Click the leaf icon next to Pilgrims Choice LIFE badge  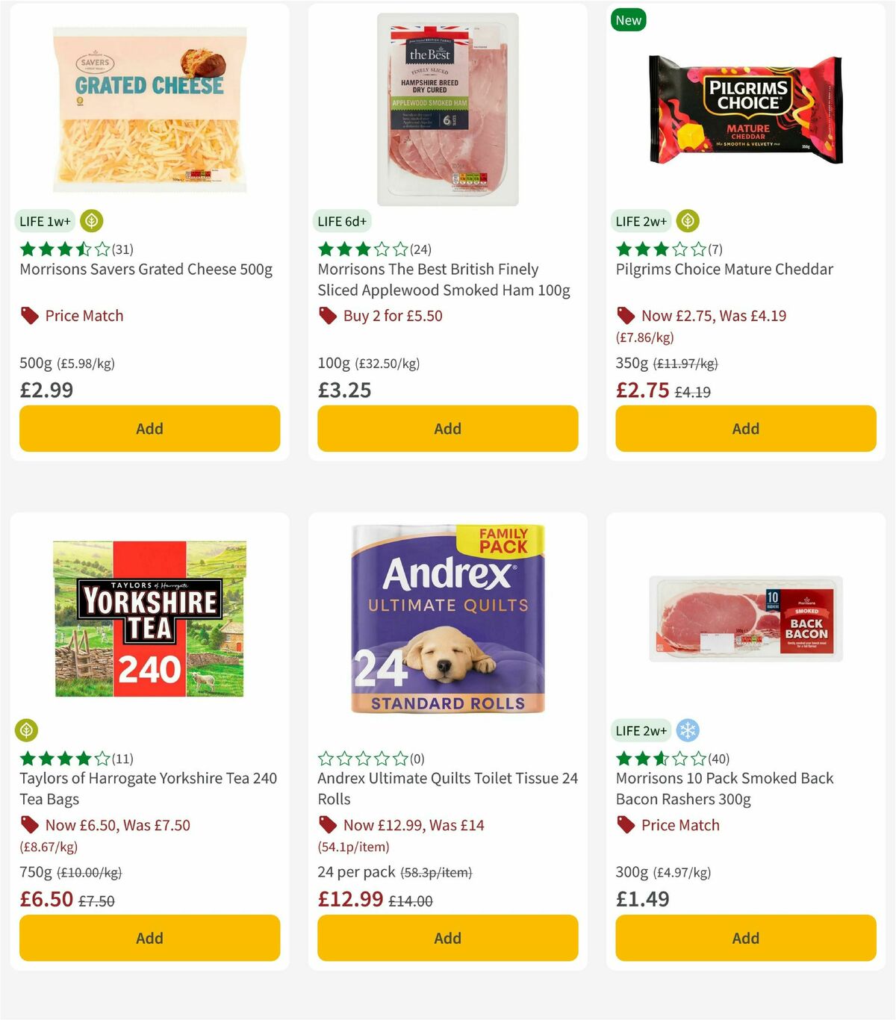point(687,220)
